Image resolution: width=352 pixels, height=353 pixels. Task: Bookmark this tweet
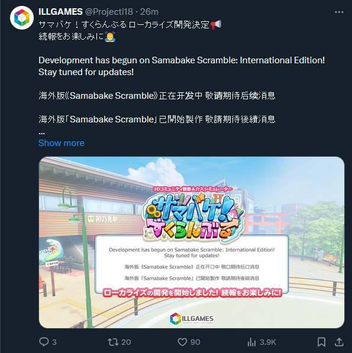click(321, 342)
